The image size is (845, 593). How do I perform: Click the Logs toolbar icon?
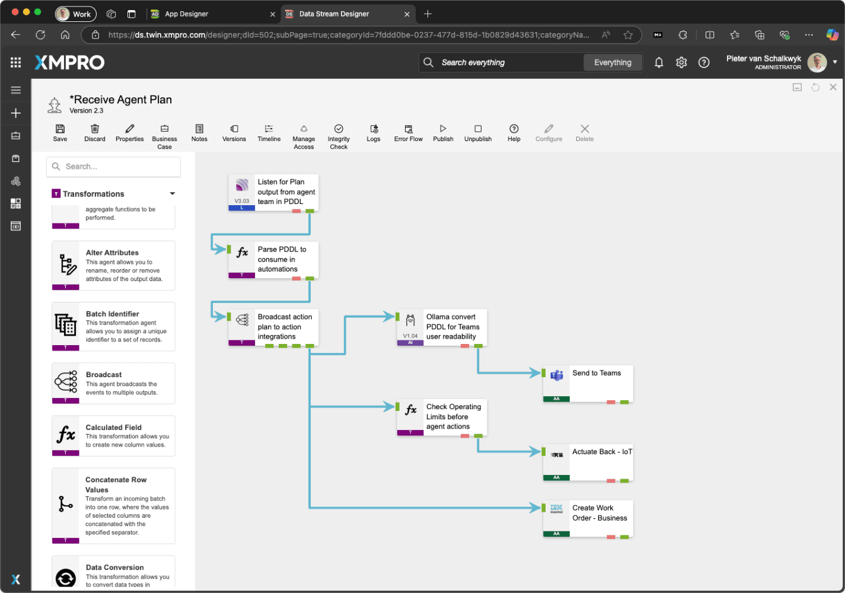[x=374, y=132]
